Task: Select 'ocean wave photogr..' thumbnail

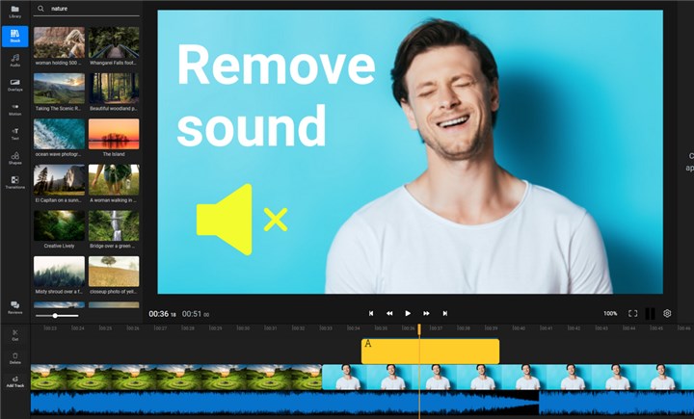Action: tap(60, 134)
